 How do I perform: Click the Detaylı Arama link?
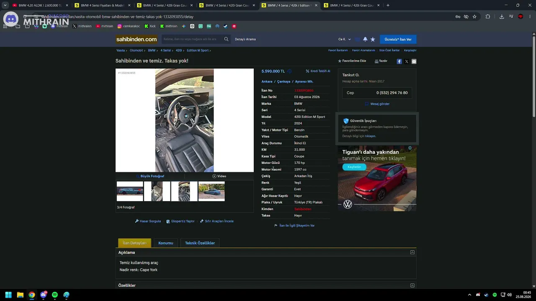[x=245, y=39]
